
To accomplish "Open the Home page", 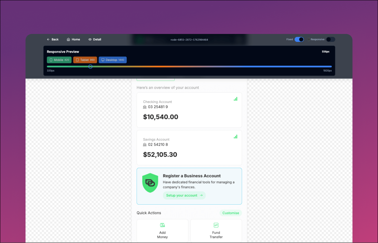I will (73, 40).
